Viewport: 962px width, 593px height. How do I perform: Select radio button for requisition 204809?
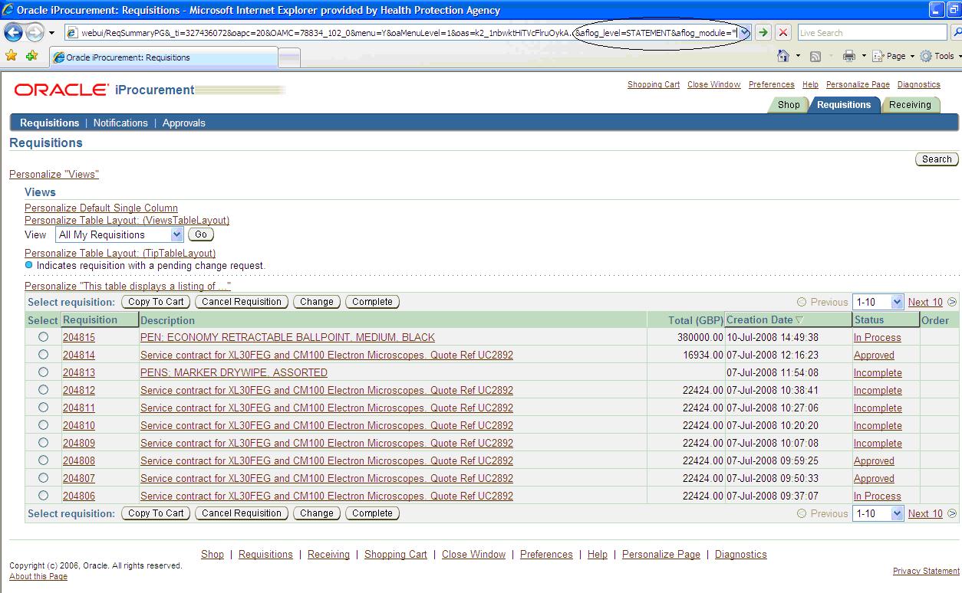(43, 443)
